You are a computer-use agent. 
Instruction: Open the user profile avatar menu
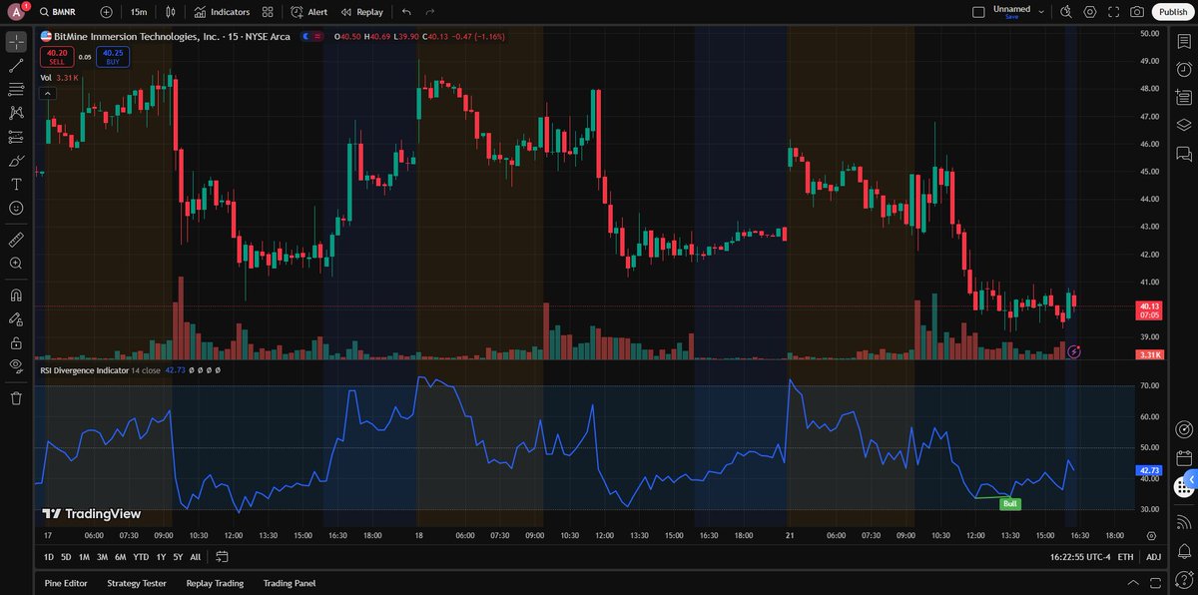click(x=16, y=12)
